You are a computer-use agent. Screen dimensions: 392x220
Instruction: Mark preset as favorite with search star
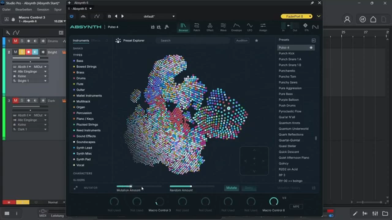[256, 40]
